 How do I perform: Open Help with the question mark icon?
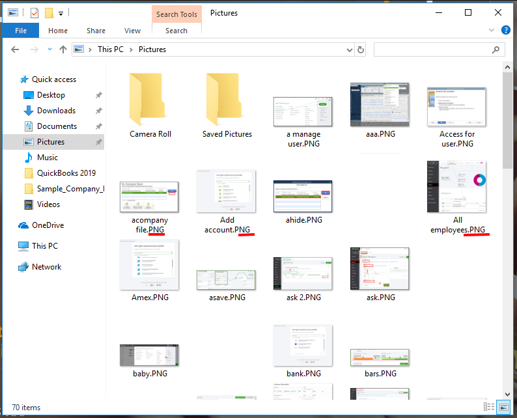[505, 30]
